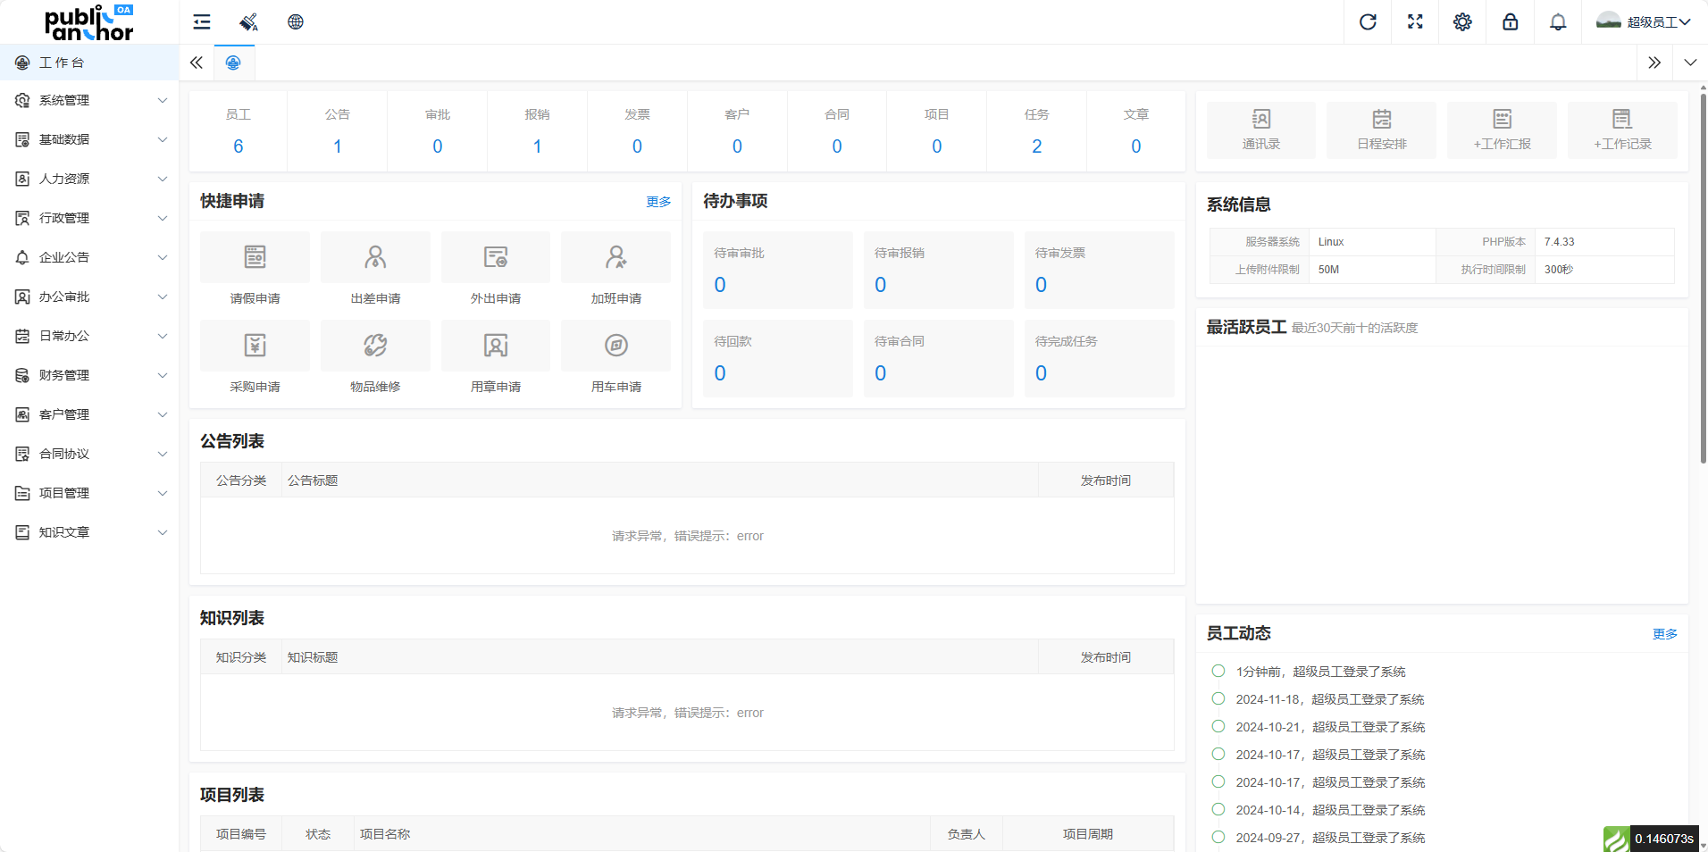The width and height of the screenshot is (1708, 852).
Task: Open the tab options dropdown arrow
Action: (1690, 63)
